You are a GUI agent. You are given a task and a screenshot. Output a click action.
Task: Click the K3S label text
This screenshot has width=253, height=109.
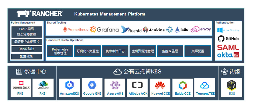[x=232, y=94]
